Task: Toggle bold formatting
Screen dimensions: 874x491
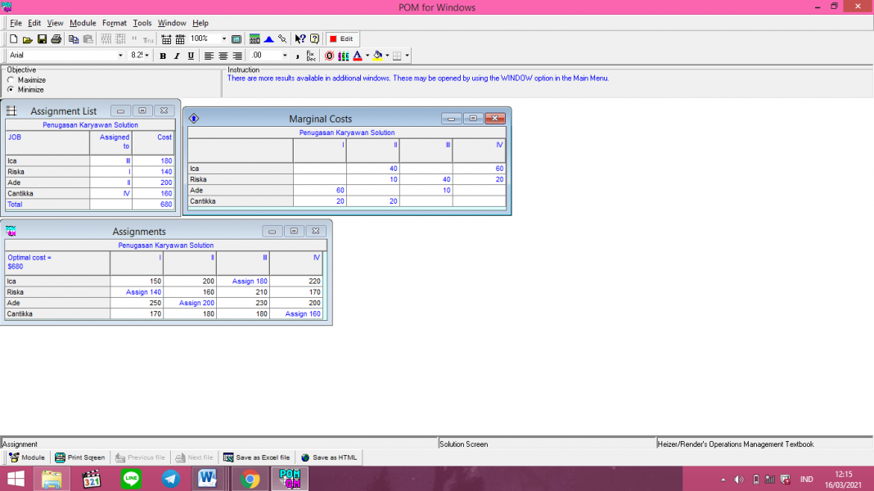Action: click(163, 56)
